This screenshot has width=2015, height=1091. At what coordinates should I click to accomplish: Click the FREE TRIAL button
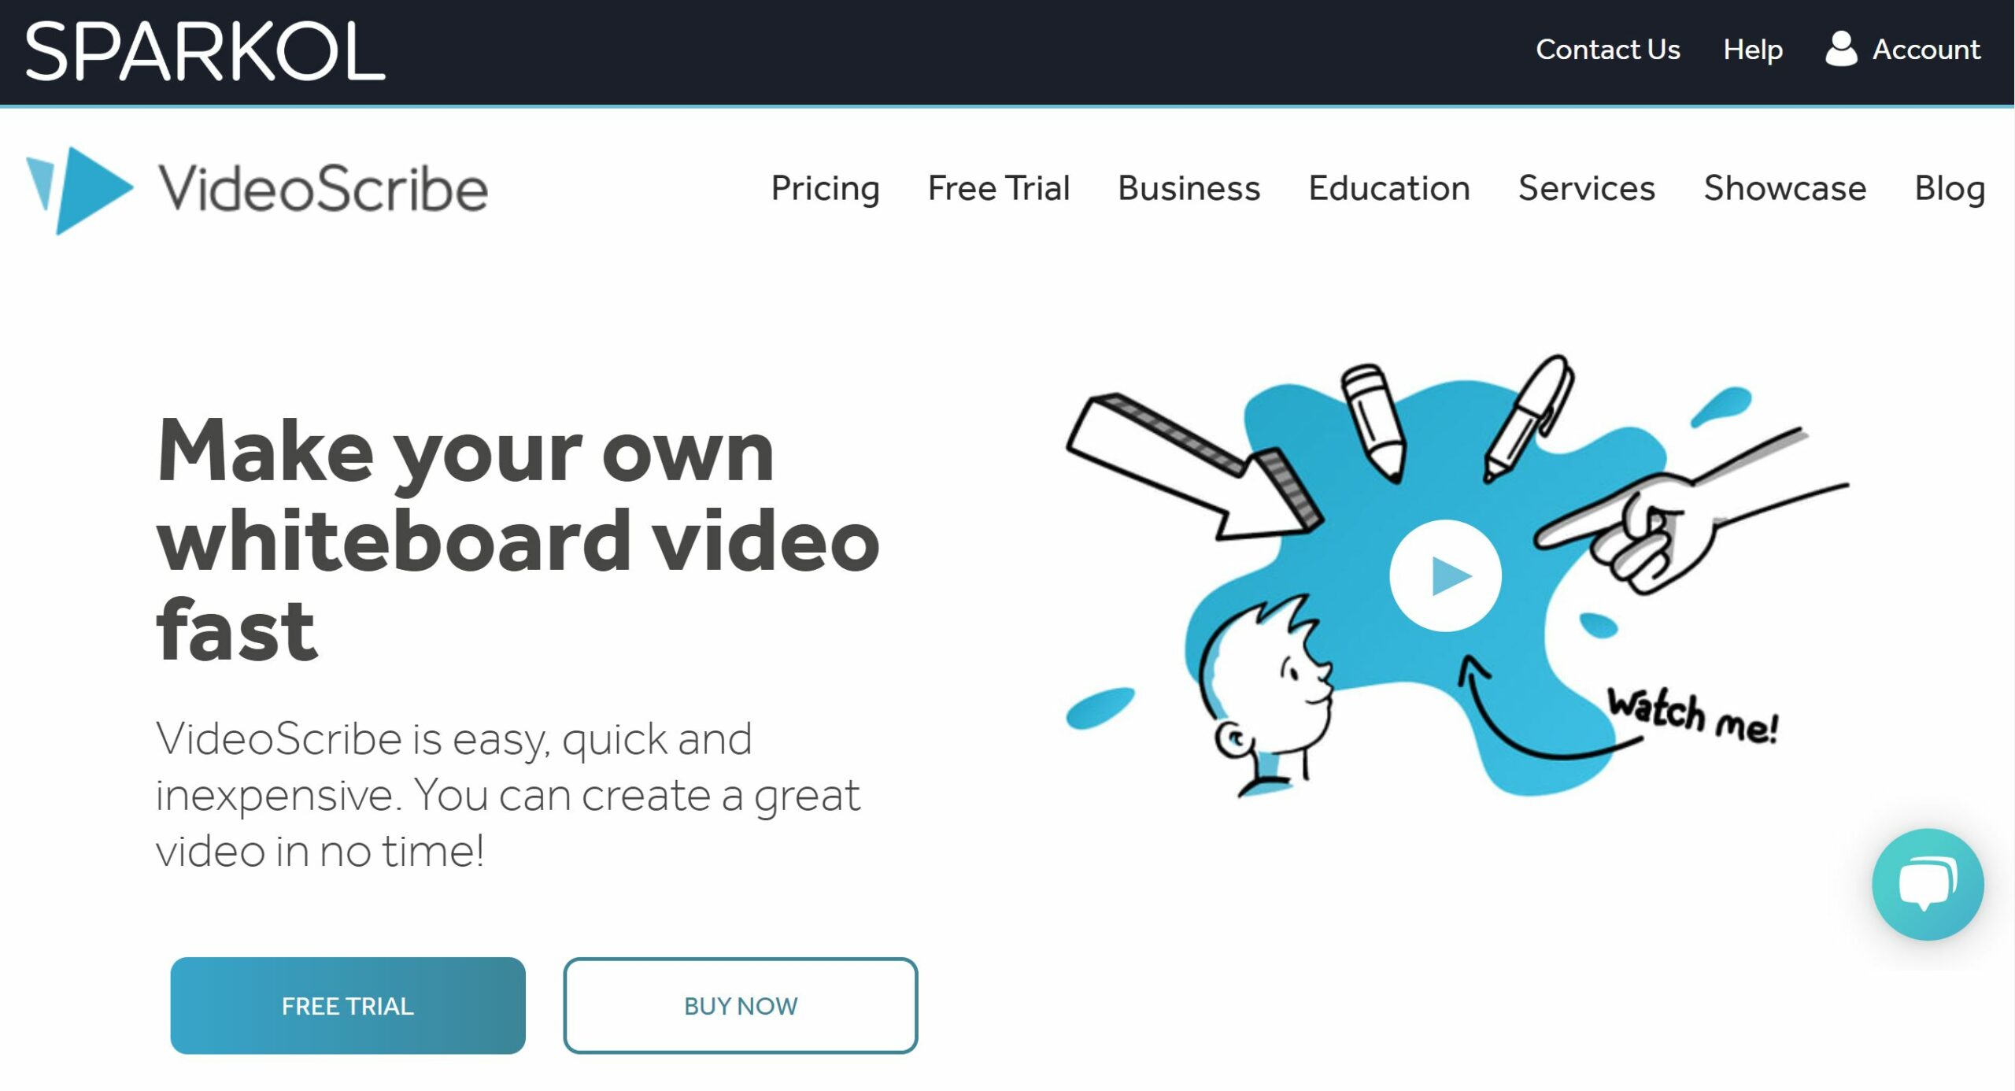coord(348,1005)
